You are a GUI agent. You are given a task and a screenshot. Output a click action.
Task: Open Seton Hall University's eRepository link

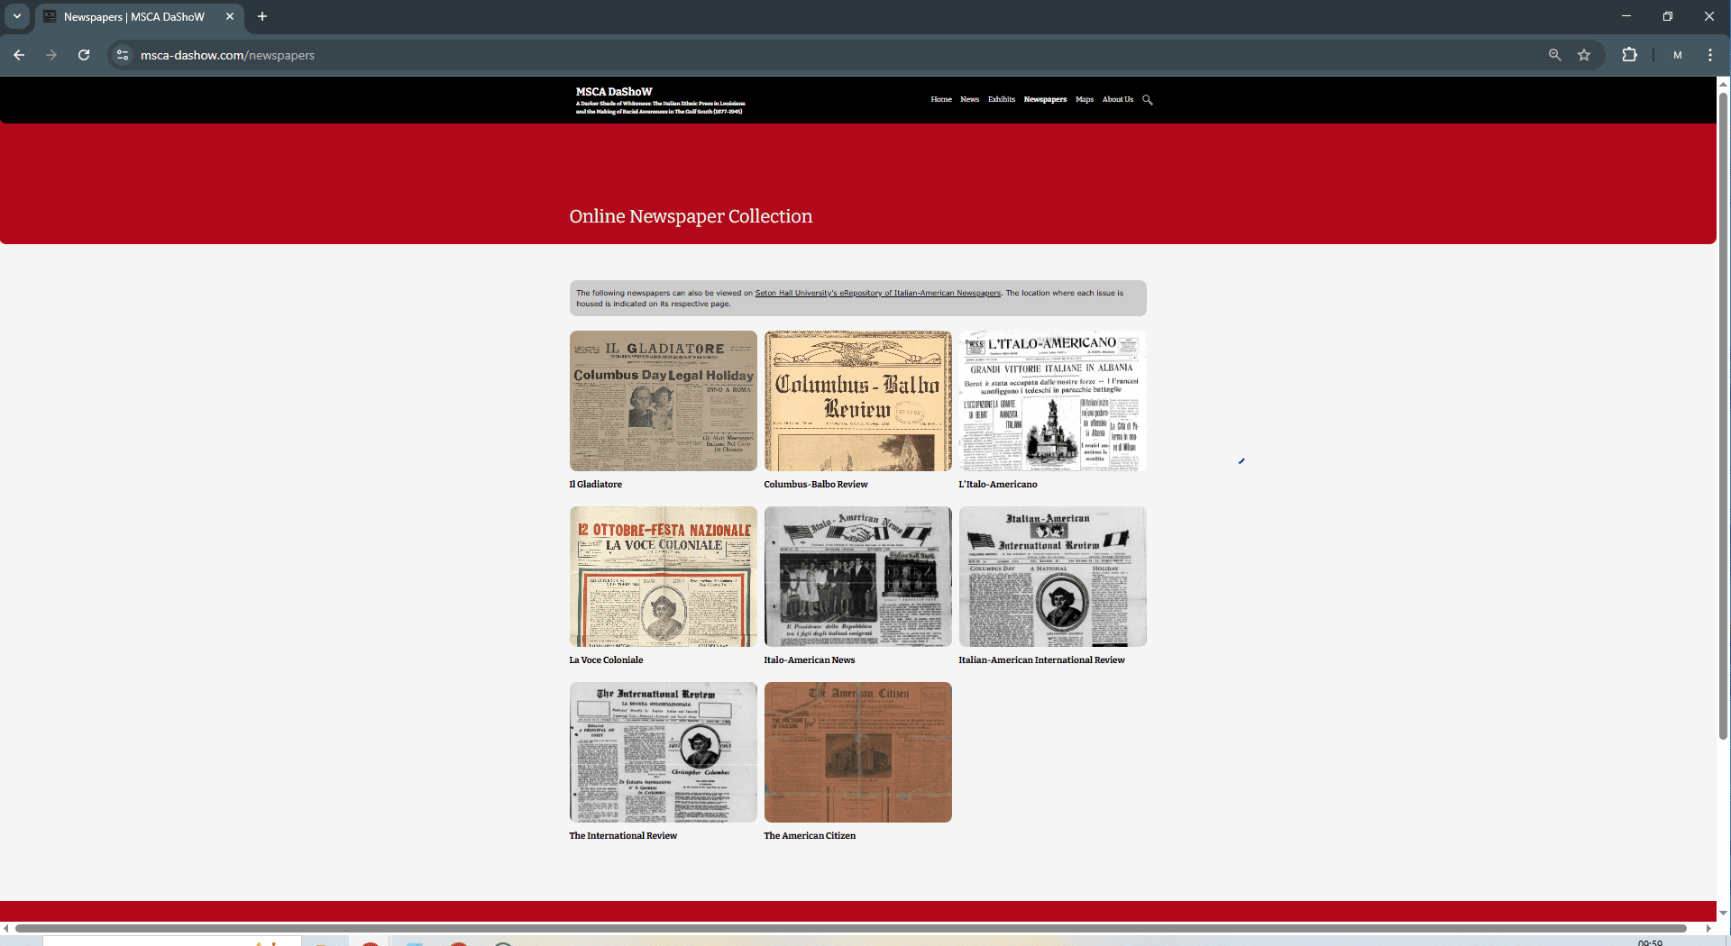(x=877, y=293)
